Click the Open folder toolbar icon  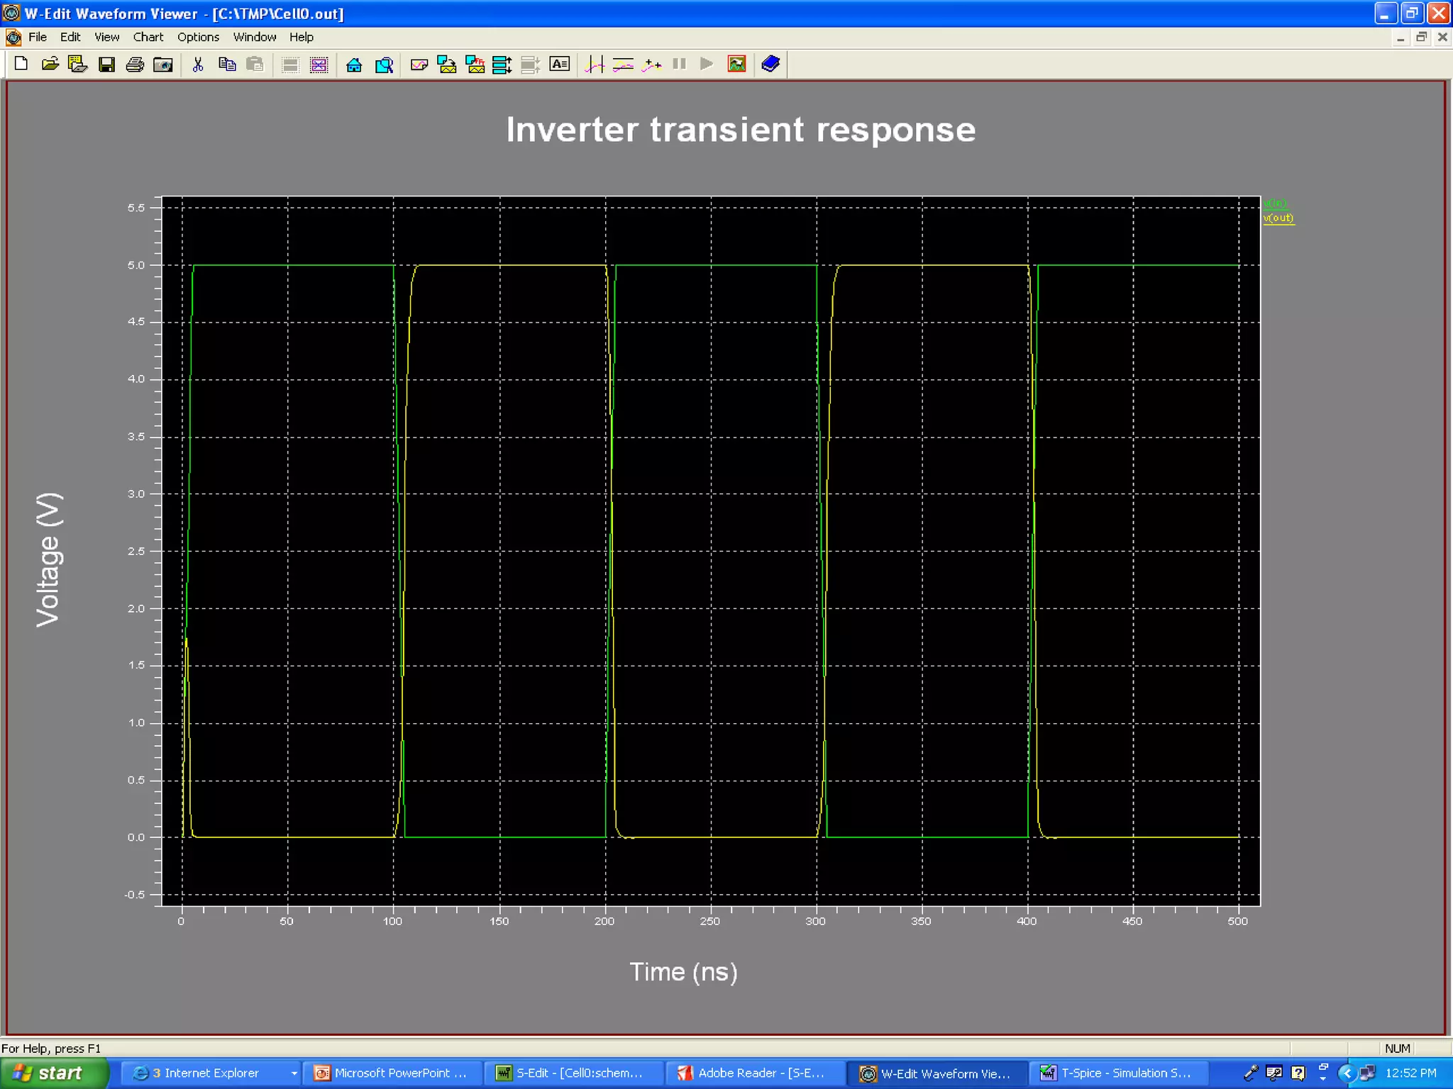pos(50,65)
